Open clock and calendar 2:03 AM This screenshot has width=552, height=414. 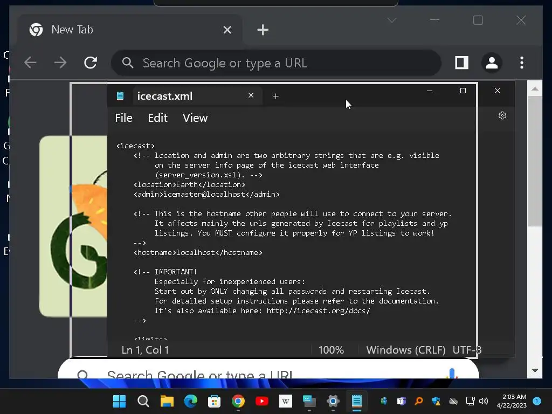512,401
